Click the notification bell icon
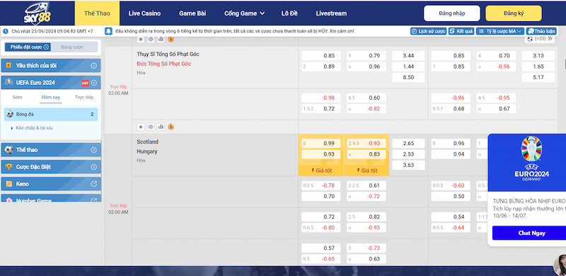This screenshot has width=566, height=276. (x=108, y=31)
